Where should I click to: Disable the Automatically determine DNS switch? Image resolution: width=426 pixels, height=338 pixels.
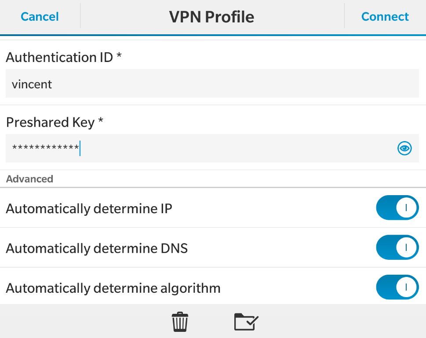pyautogui.click(x=397, y=247)
